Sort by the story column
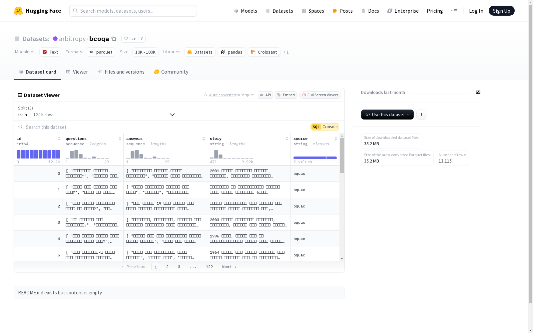 coord(287,139)
